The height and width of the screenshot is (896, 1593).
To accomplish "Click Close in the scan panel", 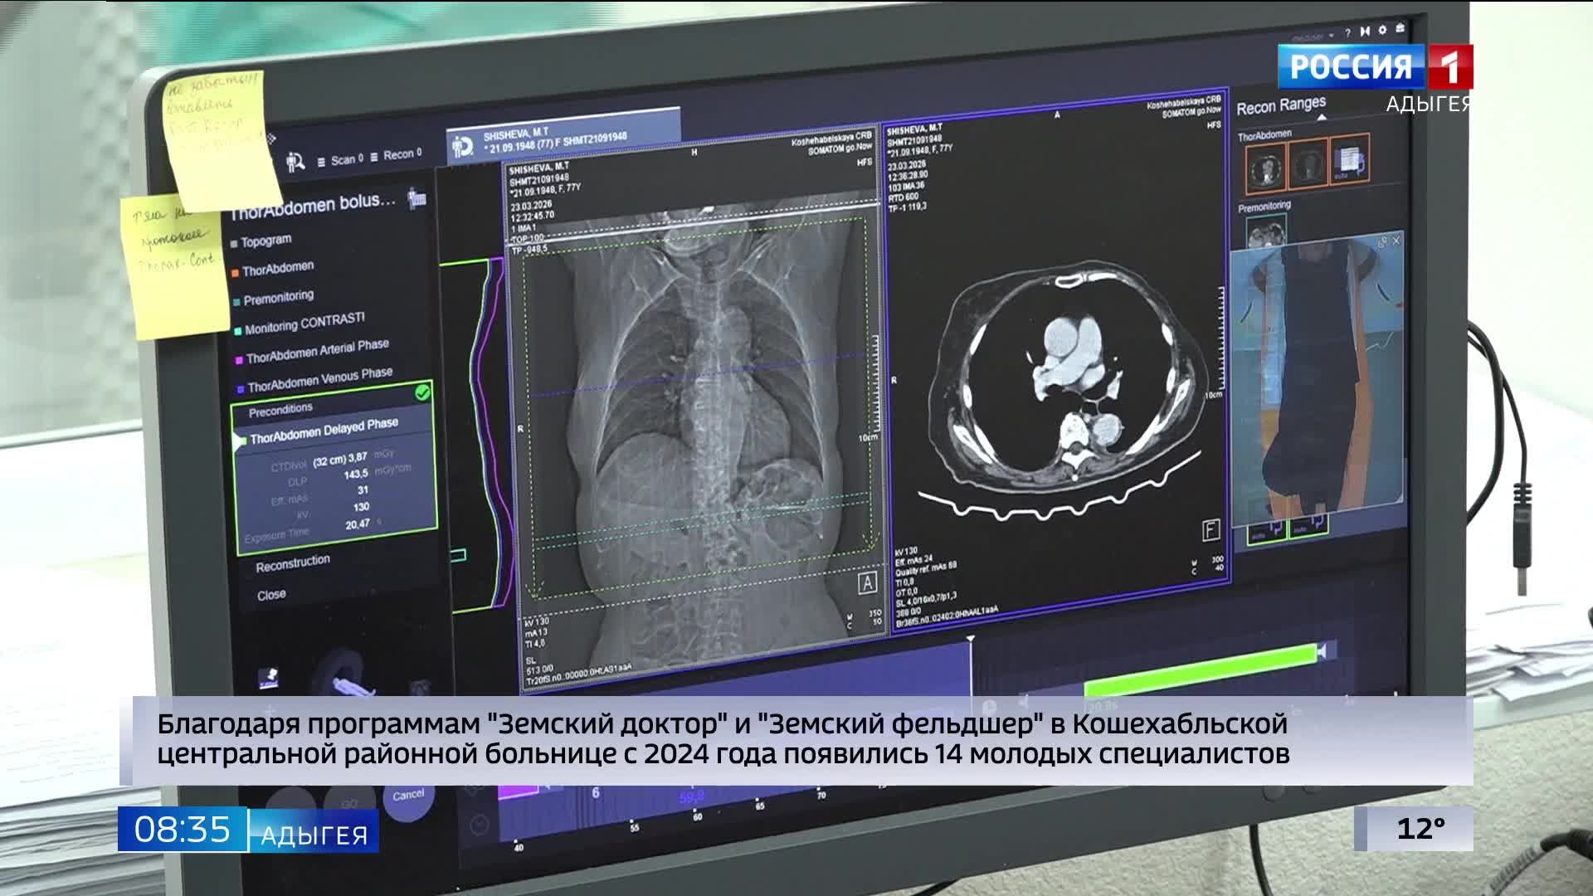I will tap(271, 595).
